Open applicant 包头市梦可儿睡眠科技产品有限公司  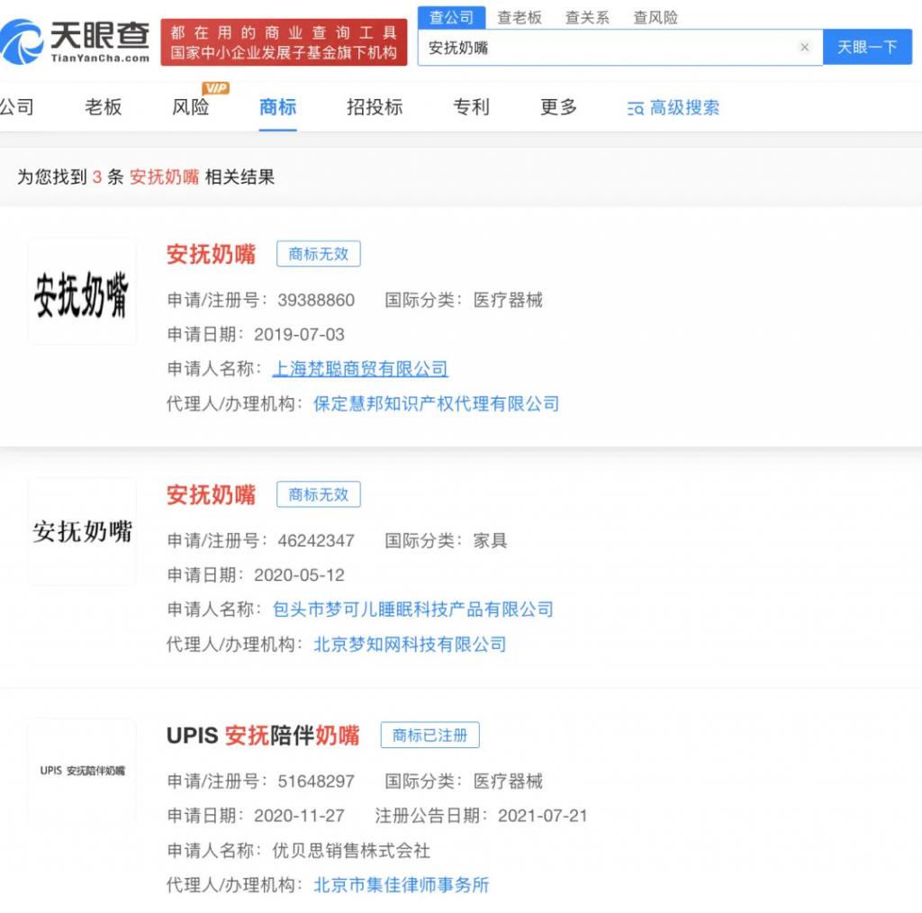coord(412,610)
